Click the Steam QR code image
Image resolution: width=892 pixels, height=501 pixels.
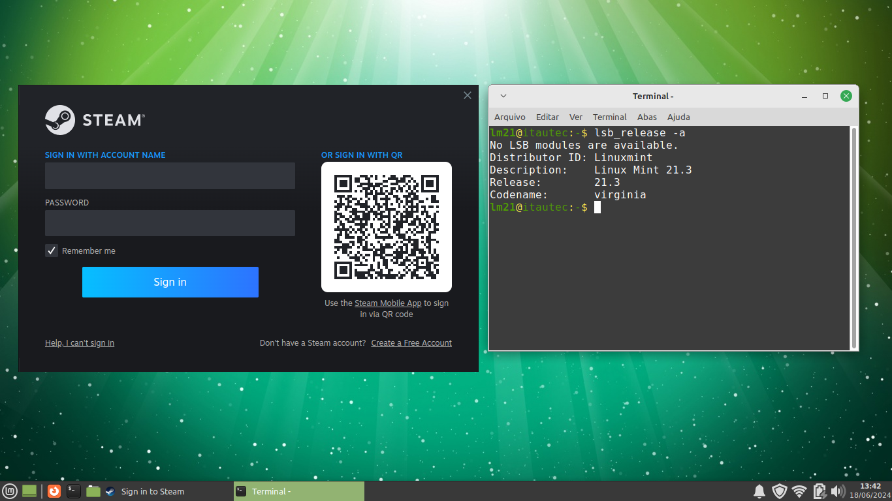point(387,227)
